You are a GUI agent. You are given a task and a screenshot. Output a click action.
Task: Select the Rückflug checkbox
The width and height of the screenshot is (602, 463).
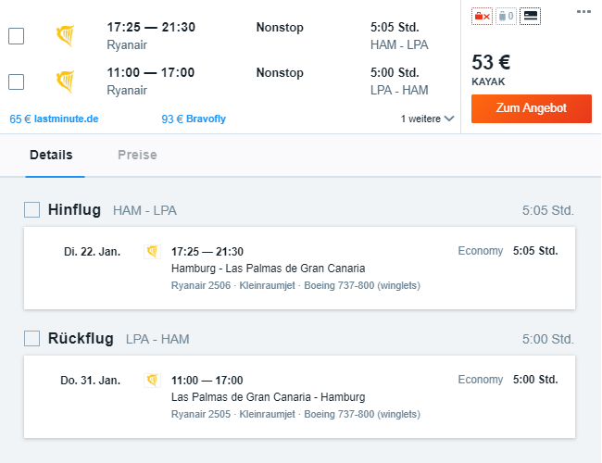tap(31, 339)
